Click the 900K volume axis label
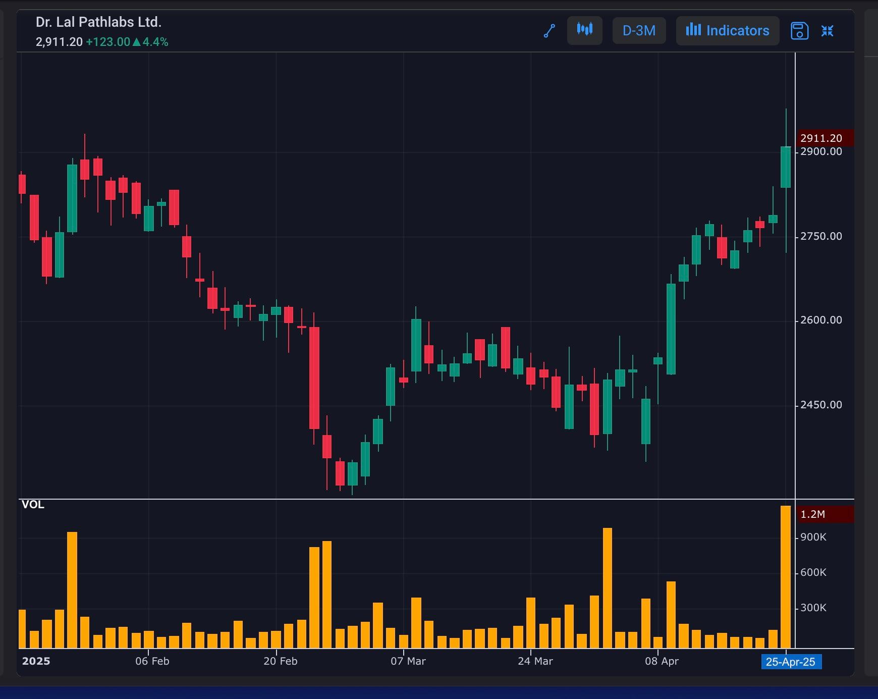The width and height of the screenshot is (878, 699). (x=813, y=537)
